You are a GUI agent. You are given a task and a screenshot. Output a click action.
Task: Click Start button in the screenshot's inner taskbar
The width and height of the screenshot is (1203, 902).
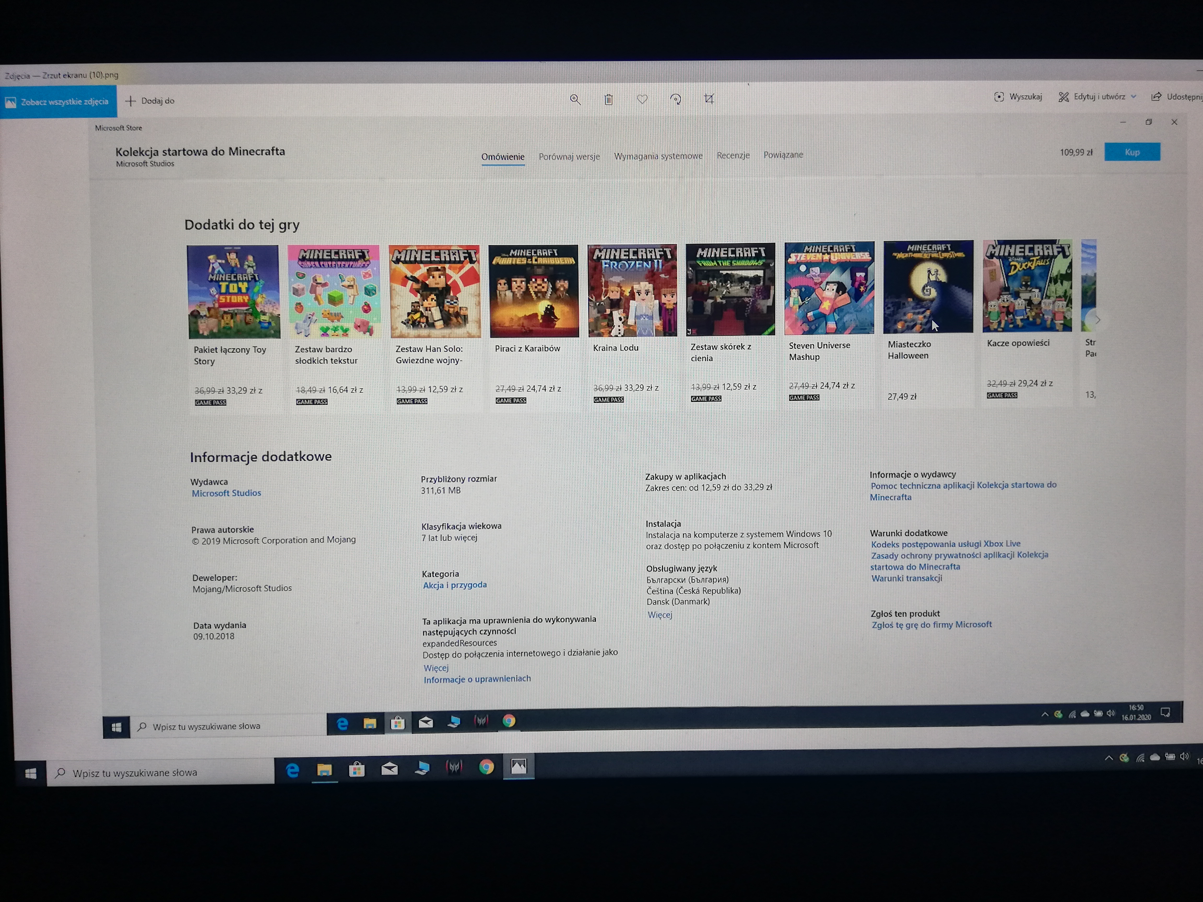coord(116,727)
